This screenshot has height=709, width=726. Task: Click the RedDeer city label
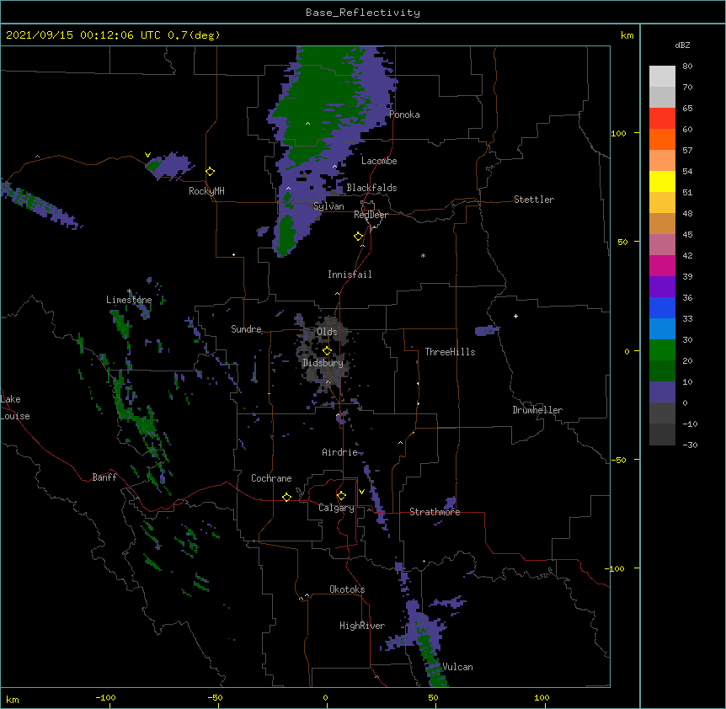[371, 215]
